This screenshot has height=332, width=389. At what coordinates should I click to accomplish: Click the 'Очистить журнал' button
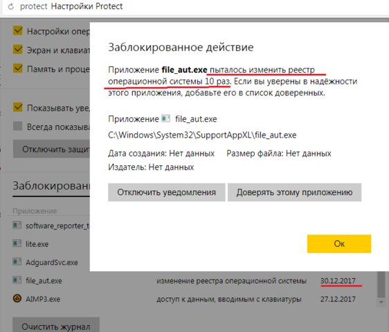click(56, 325)
